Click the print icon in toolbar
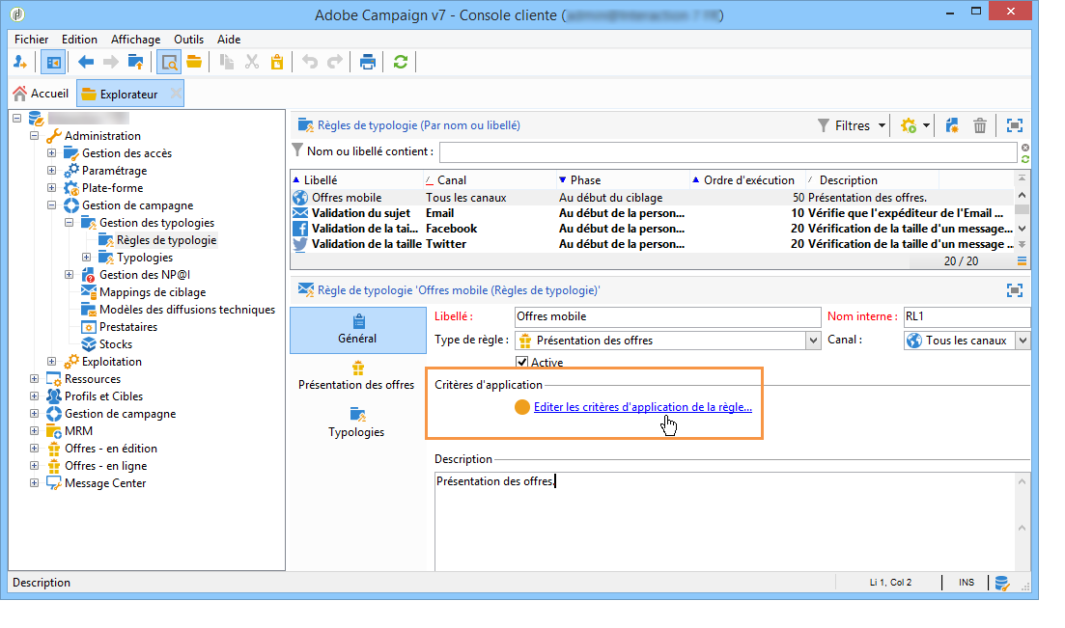The image size is (1065, 628). [x=368, y=63]
